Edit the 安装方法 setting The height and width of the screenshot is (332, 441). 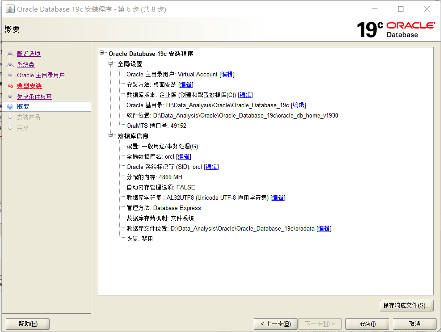click(x=185, y=84)
